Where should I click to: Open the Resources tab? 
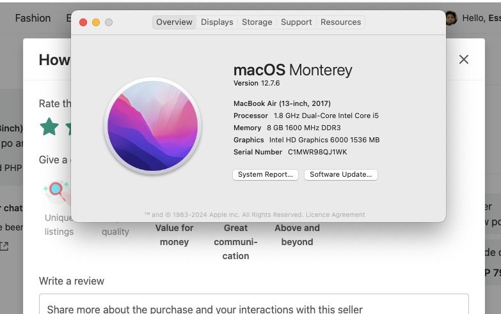(x=340, y=22)
